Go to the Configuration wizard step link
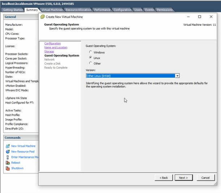The height and width of the screenshot is (193, 221). pyautogui.click(x=52, y=44)
